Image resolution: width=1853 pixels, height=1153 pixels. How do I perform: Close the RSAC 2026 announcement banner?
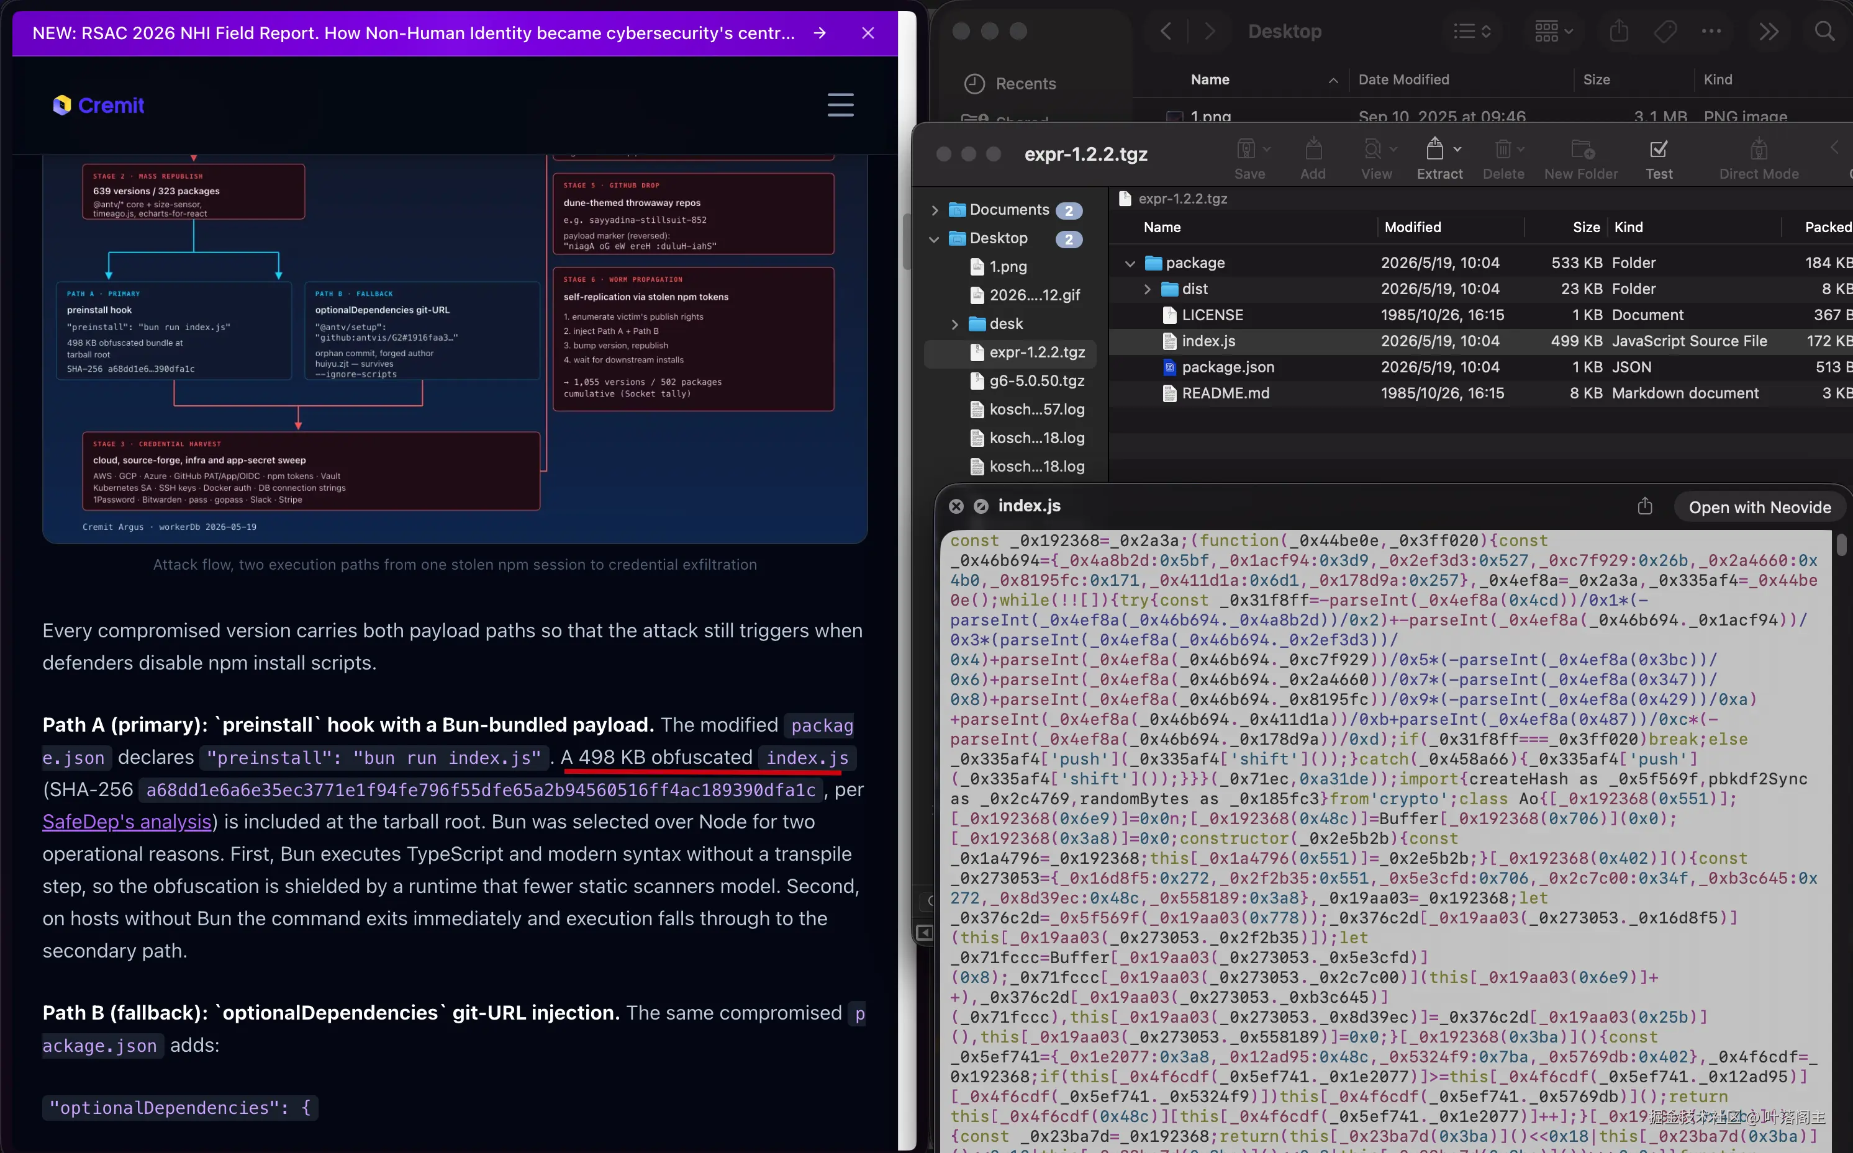pos(868,34)
